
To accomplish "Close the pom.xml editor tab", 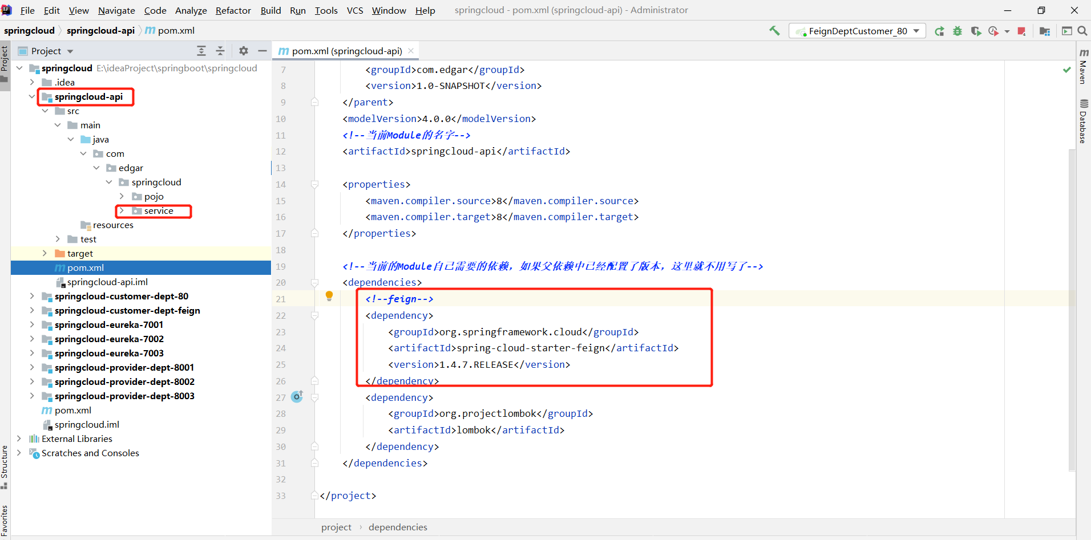I will 411,51.
